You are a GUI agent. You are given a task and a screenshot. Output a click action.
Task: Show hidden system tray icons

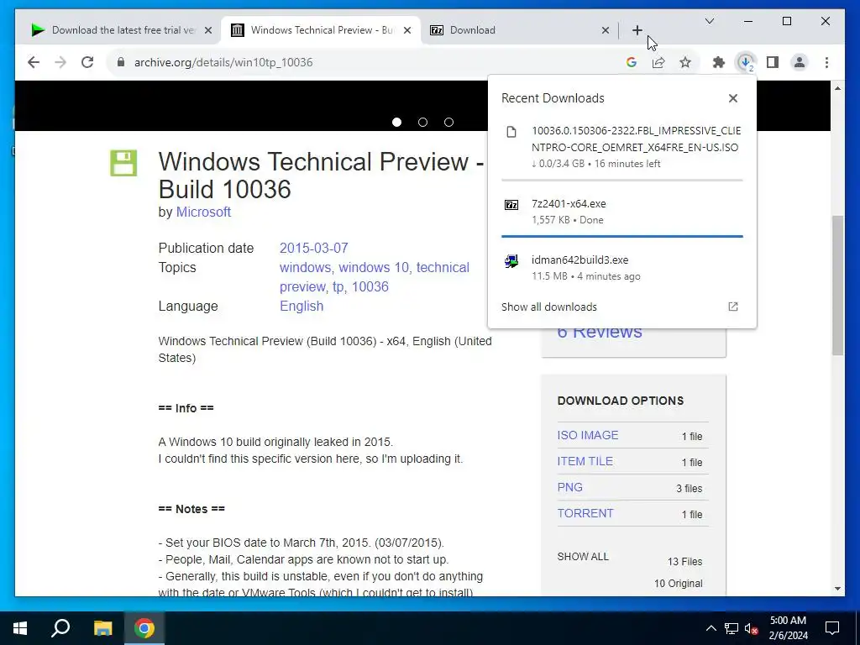tap(711, 628)
